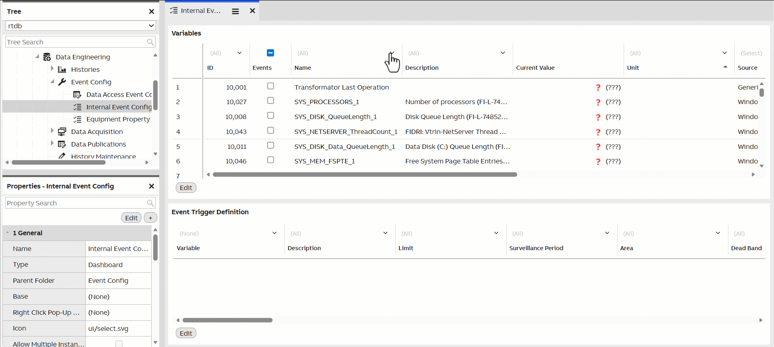Expand the Histories tree node
The image size is (774, 347).
click(x=52, y=69)
